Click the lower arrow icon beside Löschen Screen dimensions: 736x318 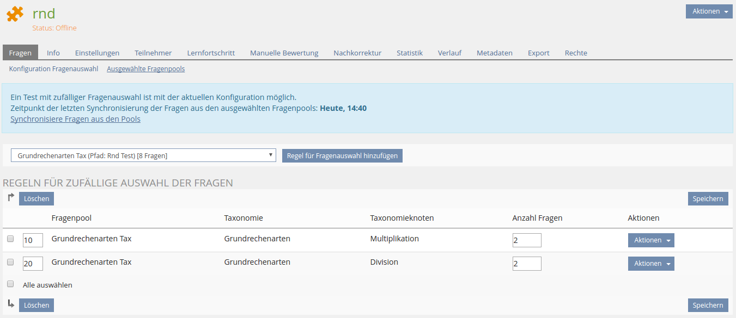click(x=10, y=304)
